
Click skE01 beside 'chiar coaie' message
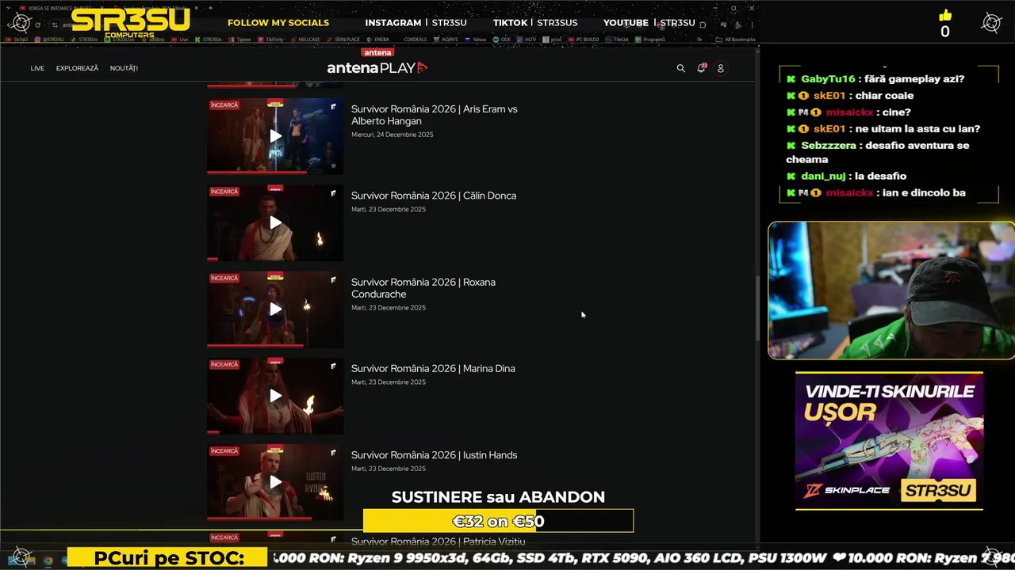pos(829,96)
